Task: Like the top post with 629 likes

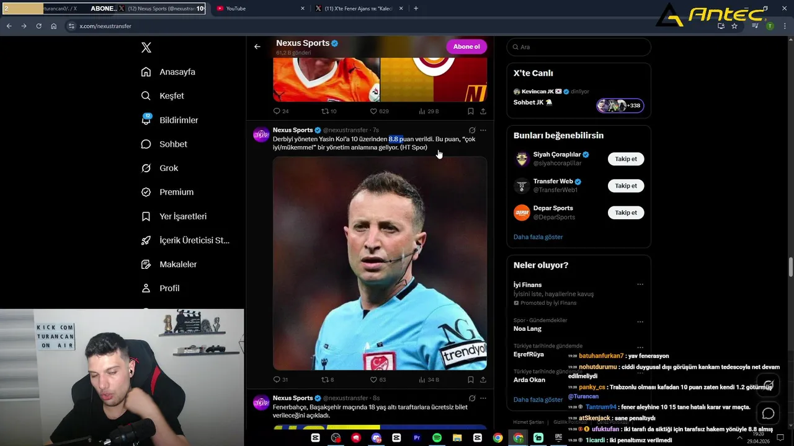Action: (379, 111)
